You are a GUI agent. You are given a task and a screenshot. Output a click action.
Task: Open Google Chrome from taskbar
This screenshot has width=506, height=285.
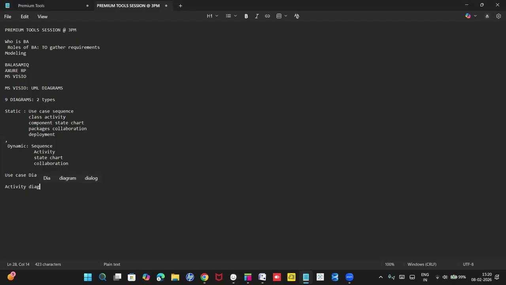204,277
